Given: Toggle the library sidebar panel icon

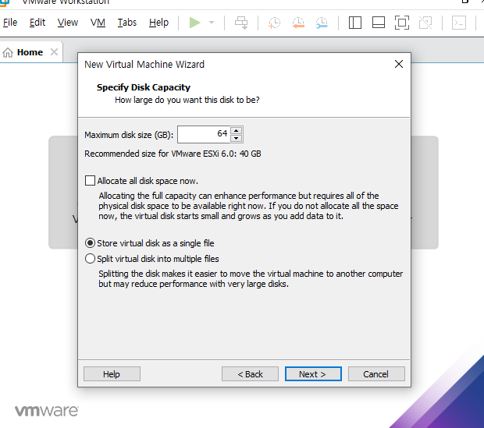Looking at the screenshot, I should pyautogui.click(x=355, y=23).
